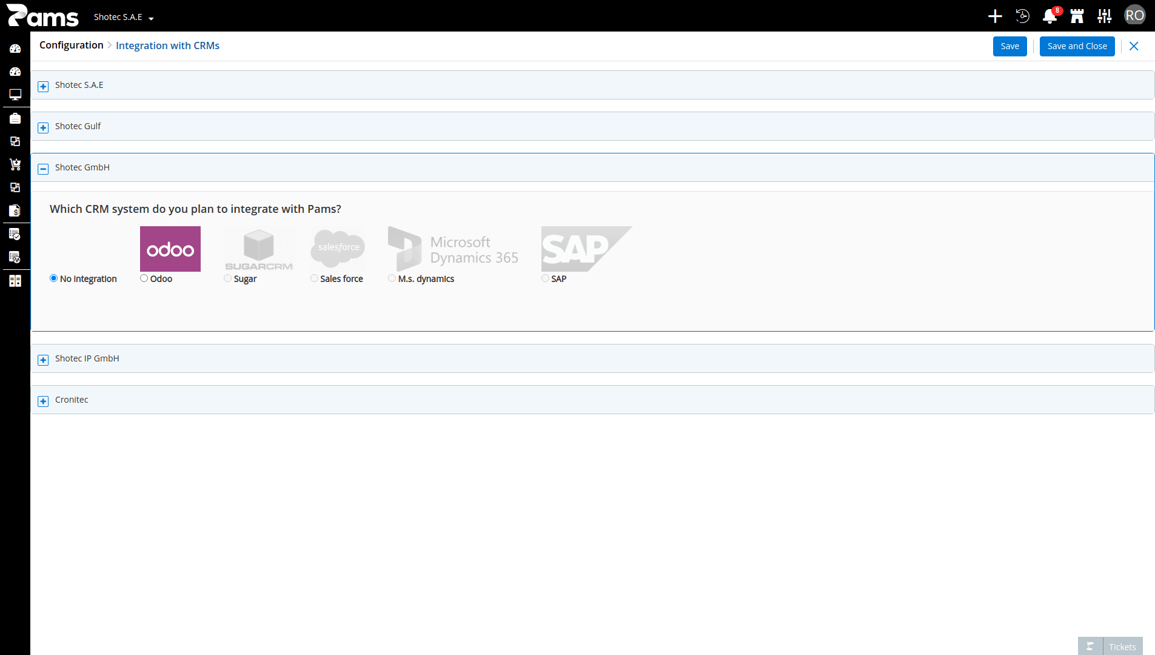The width and height of the screenshot is (1155, 655).
Task: Select the Sugar radio button
Action: (227, 278)
